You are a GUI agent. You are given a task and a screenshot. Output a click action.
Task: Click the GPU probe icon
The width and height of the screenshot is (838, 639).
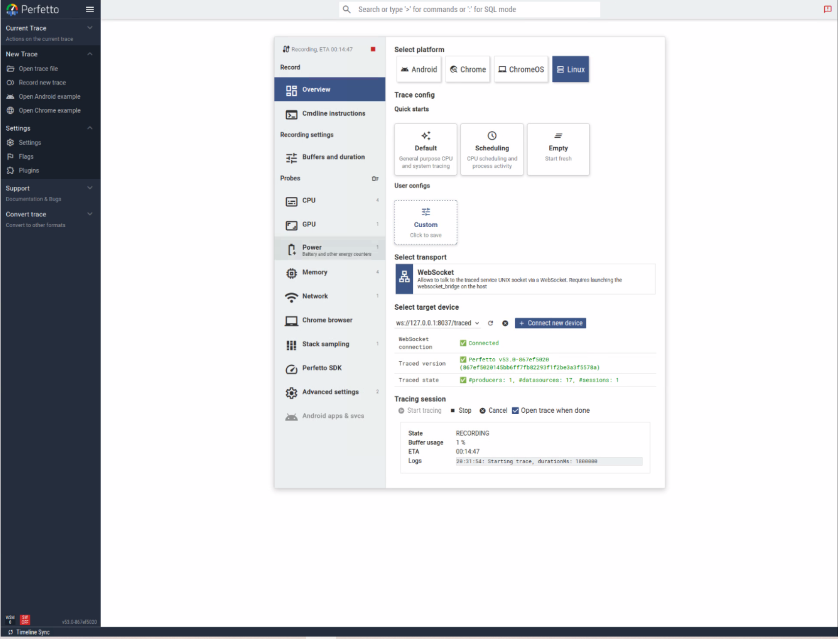pyautogui.click(x=291, y=225)
